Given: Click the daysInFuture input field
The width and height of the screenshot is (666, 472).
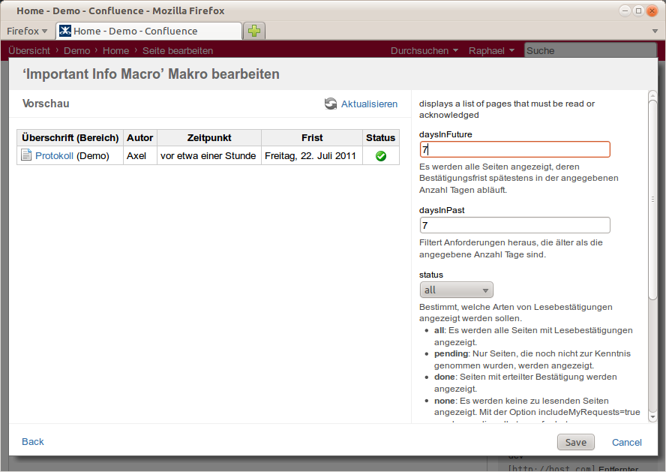Looking at the screenshot, I should (514, 149).
